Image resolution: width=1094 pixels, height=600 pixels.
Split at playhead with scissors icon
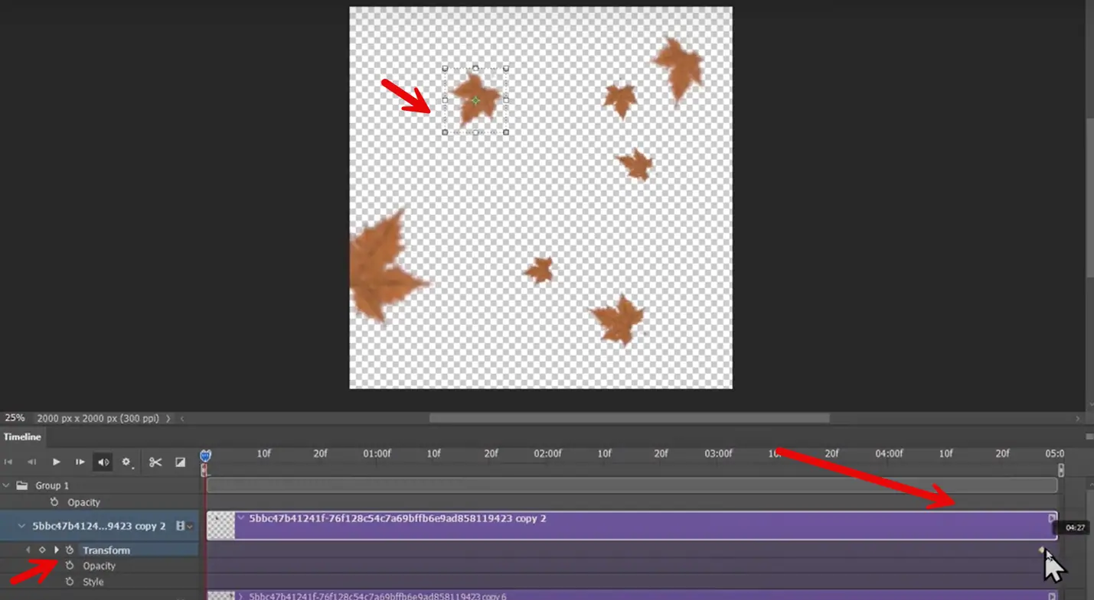(155, 462)
